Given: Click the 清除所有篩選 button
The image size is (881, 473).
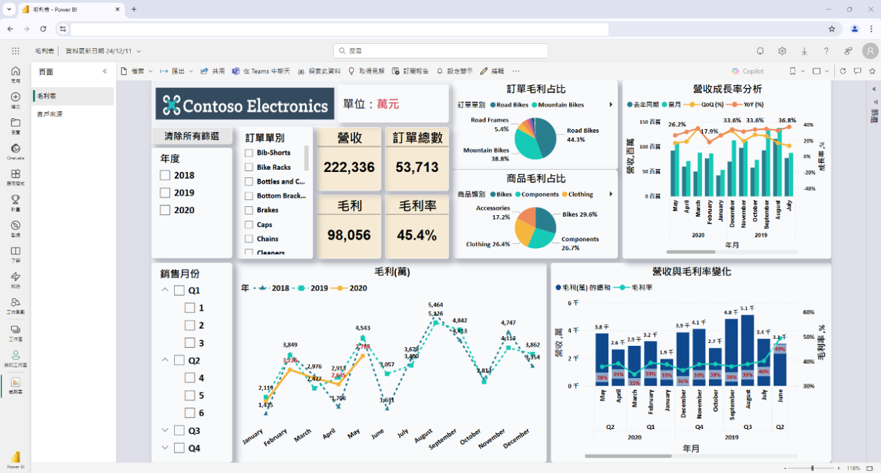Looking at the screenshot, I should (x=192, y=136).
